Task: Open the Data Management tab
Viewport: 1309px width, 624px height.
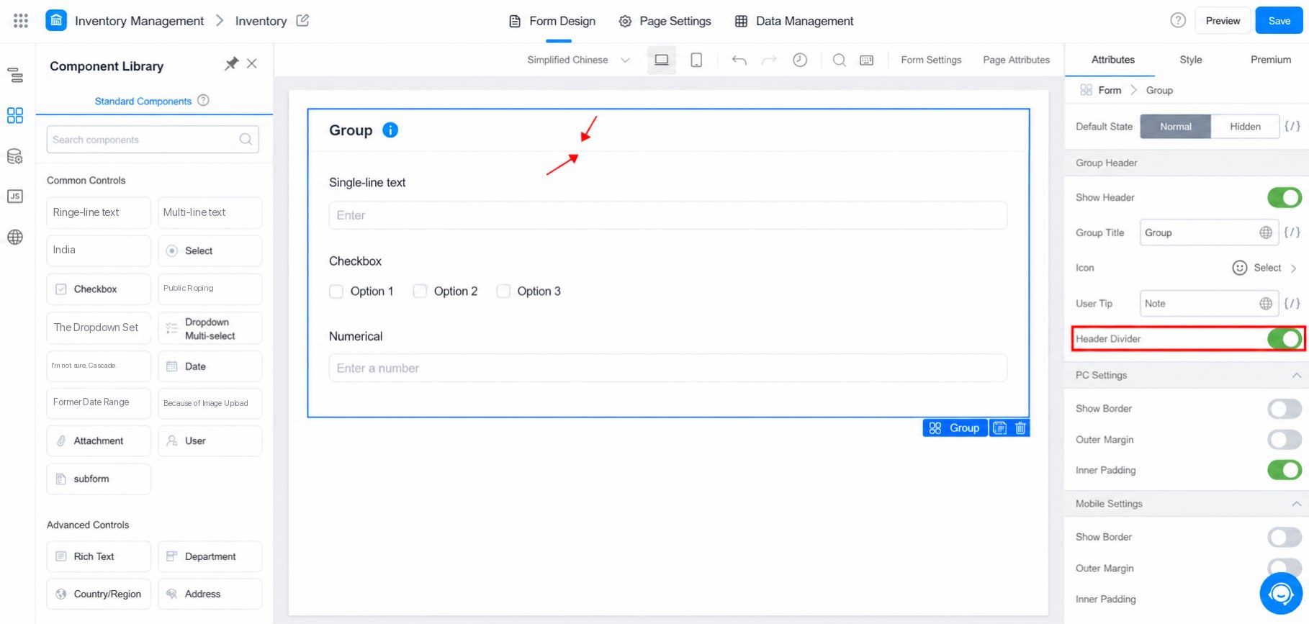Action: 794,21
